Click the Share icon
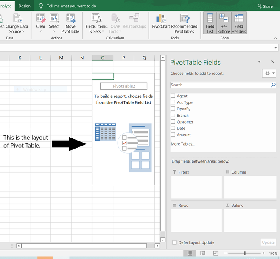This screenshot has width=280, height=259. (260, 6)
